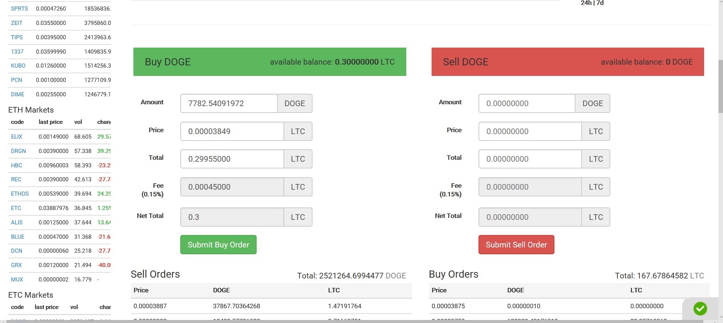Click the Sell Orders total 2521264.6994477 DOGE
The height and width of the screenshot is (323, 723).
pos(351,276)
